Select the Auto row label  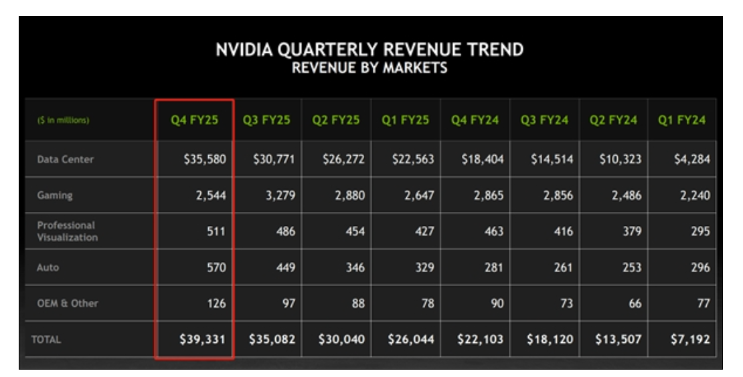pos(48,267)
